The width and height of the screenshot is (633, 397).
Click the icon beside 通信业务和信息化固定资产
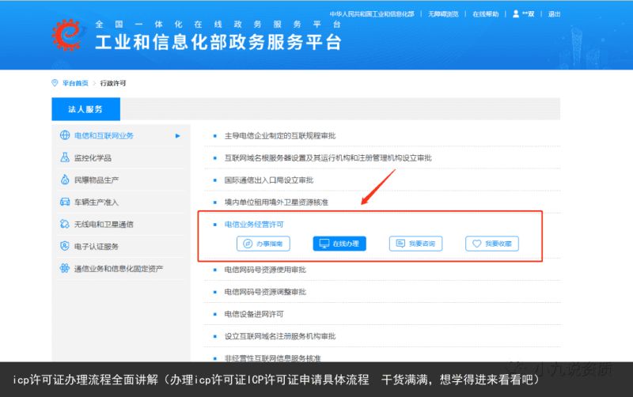(65, 268)
